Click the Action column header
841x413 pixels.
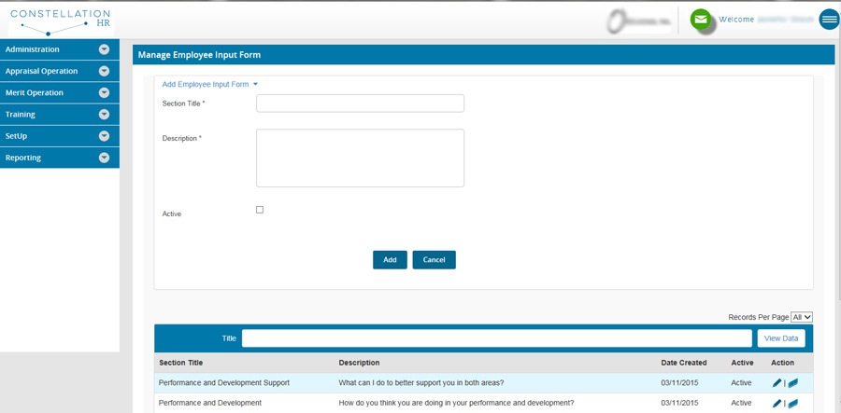point(782,363)
